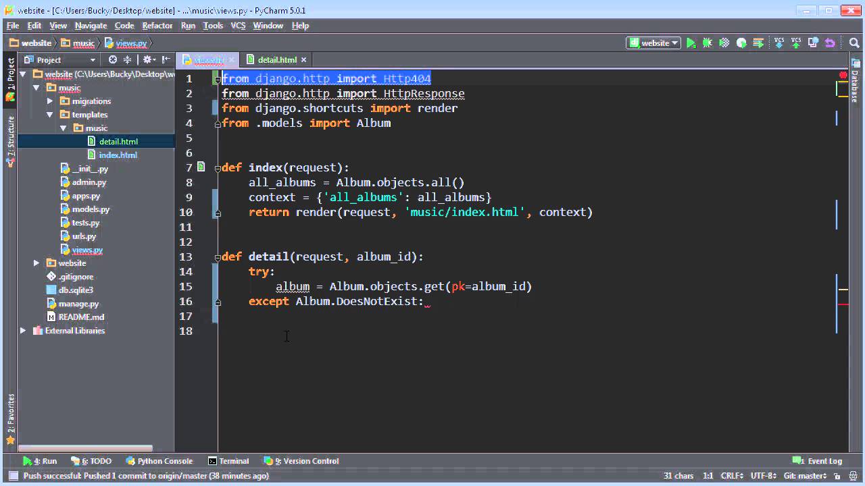Click the yellow warning stripe marker near line 15
This screenshot has height=486, width=865.
(843, 290)
